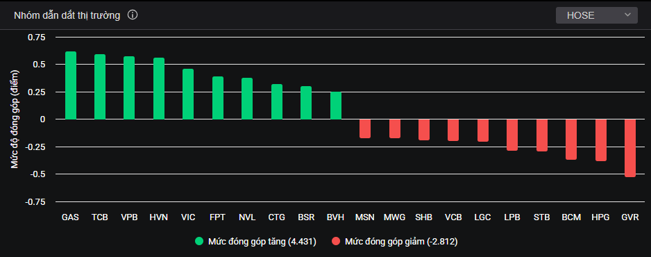
Task: Click the BCM ticker label on axis
Action: 571,217
